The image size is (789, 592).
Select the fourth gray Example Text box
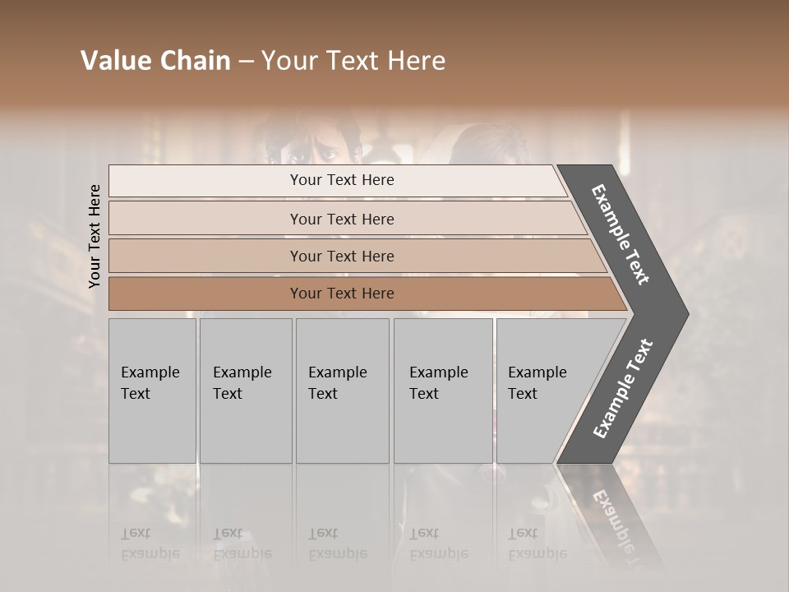443,391
